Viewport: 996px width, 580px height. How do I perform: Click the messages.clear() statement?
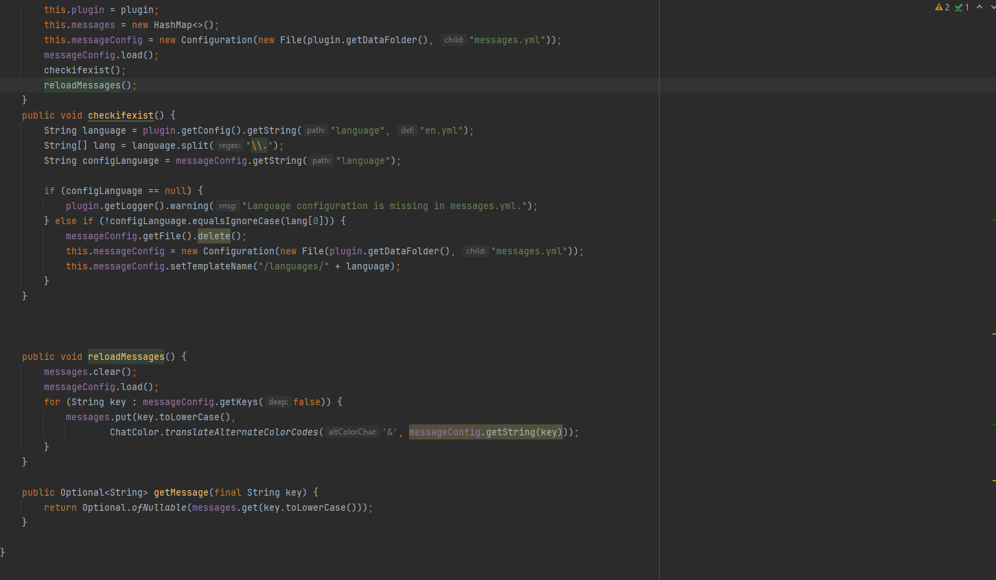91,372
